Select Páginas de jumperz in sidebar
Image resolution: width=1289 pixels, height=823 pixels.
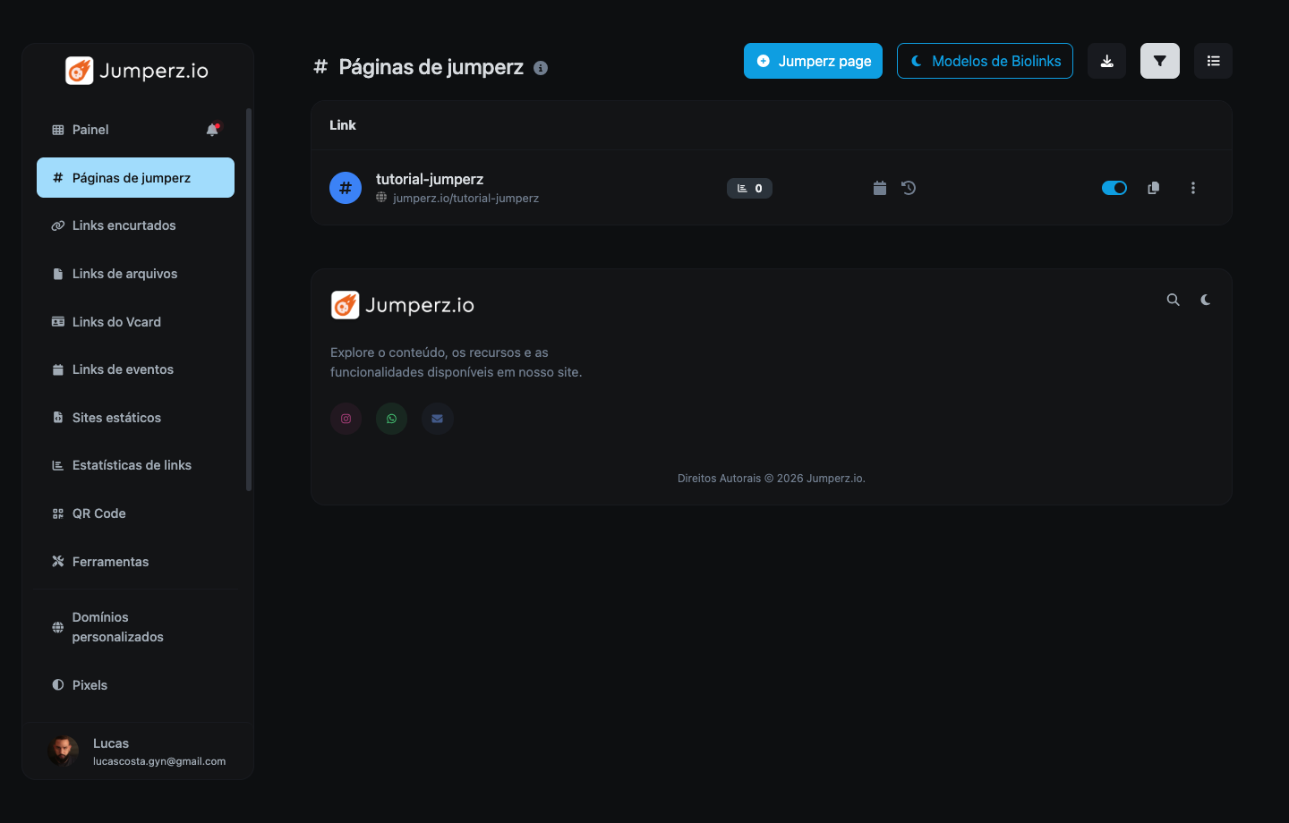coord(135,178)
